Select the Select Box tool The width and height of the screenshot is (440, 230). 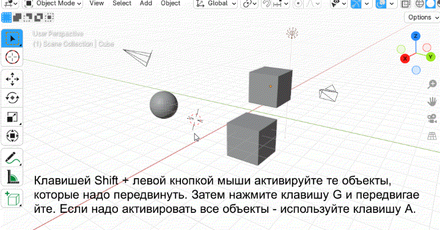12,38
